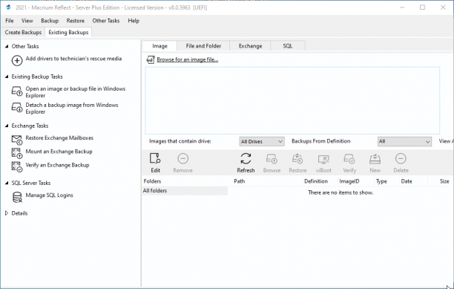Click Verify an Exchange Backup text
454x289 pixels.
coord(57,165)
